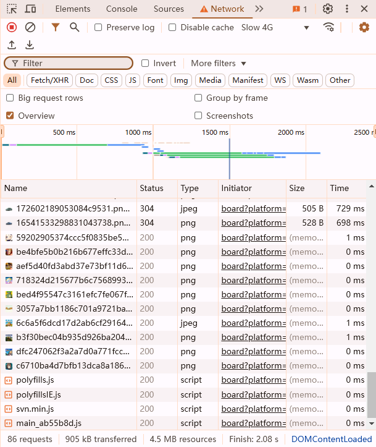Image resolution: width=376 pixels, height=447 pixels.
Task: Export HAR file download icon
Action: 30,45
